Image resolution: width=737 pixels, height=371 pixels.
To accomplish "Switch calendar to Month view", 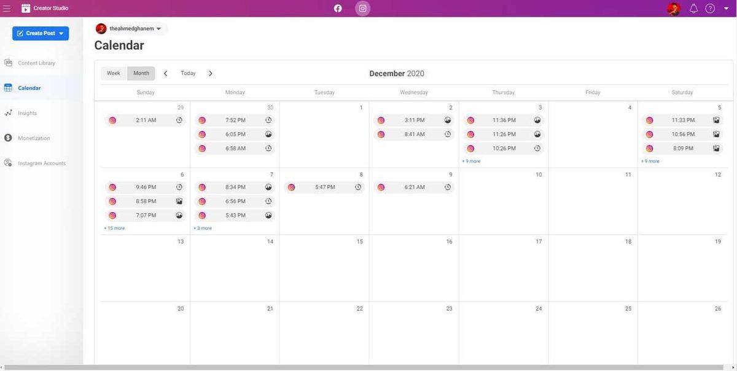I will [141, 73].
